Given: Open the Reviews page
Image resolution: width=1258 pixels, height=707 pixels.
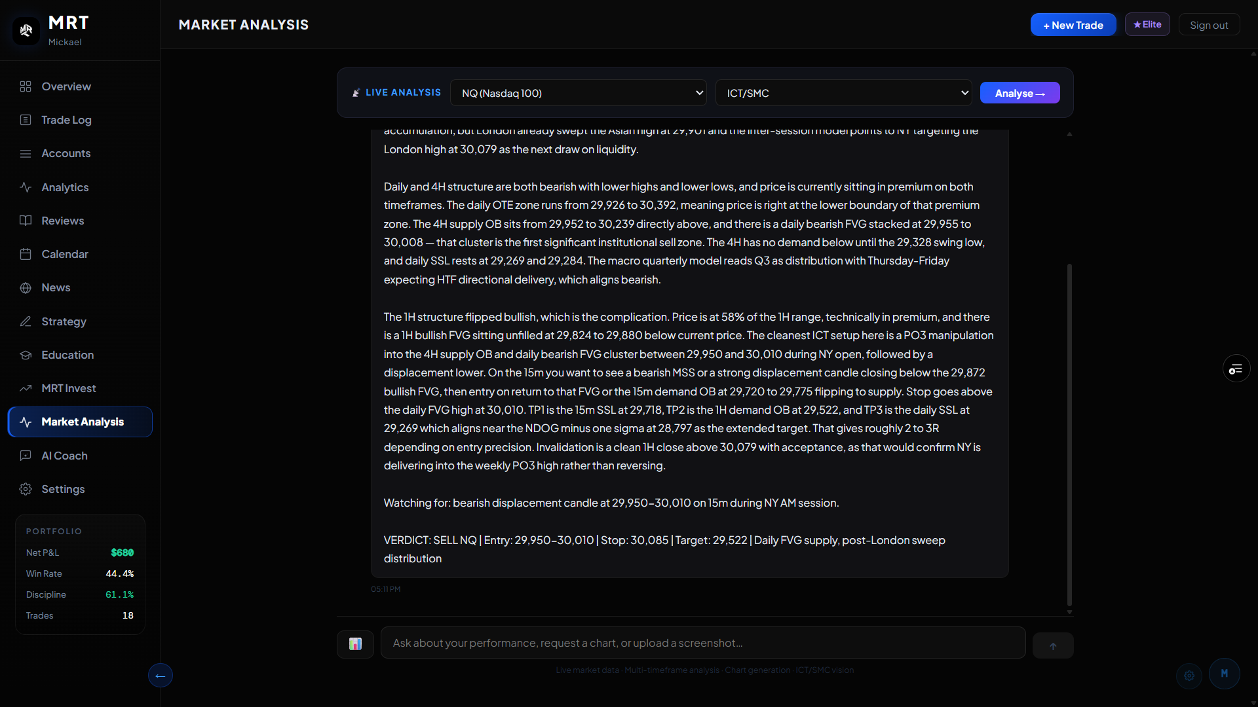Looking at the screenshot, I should tap(80, 221).
